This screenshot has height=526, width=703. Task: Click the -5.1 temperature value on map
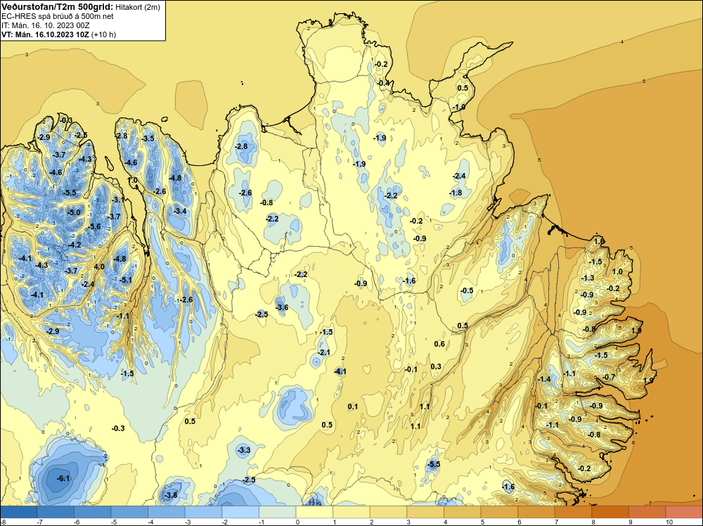tap(126, 281)
